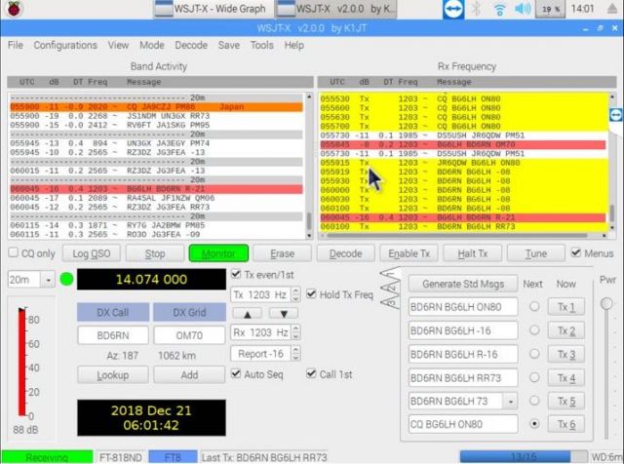Click the eject icon in the panel
624x464 pixels.
click(612, 9)
